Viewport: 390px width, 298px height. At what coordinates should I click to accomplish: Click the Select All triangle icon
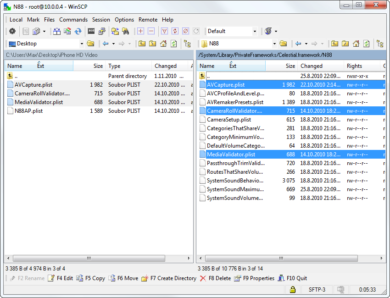[x=164, y=31]
